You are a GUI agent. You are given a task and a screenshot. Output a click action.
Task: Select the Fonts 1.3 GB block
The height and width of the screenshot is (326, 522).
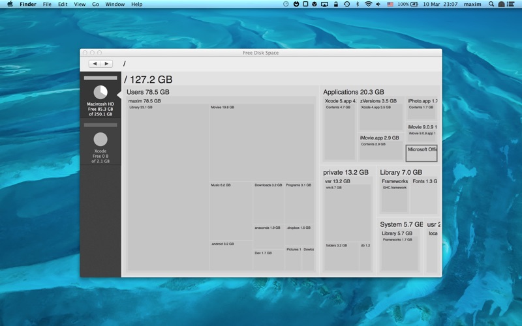click(424, 195)
